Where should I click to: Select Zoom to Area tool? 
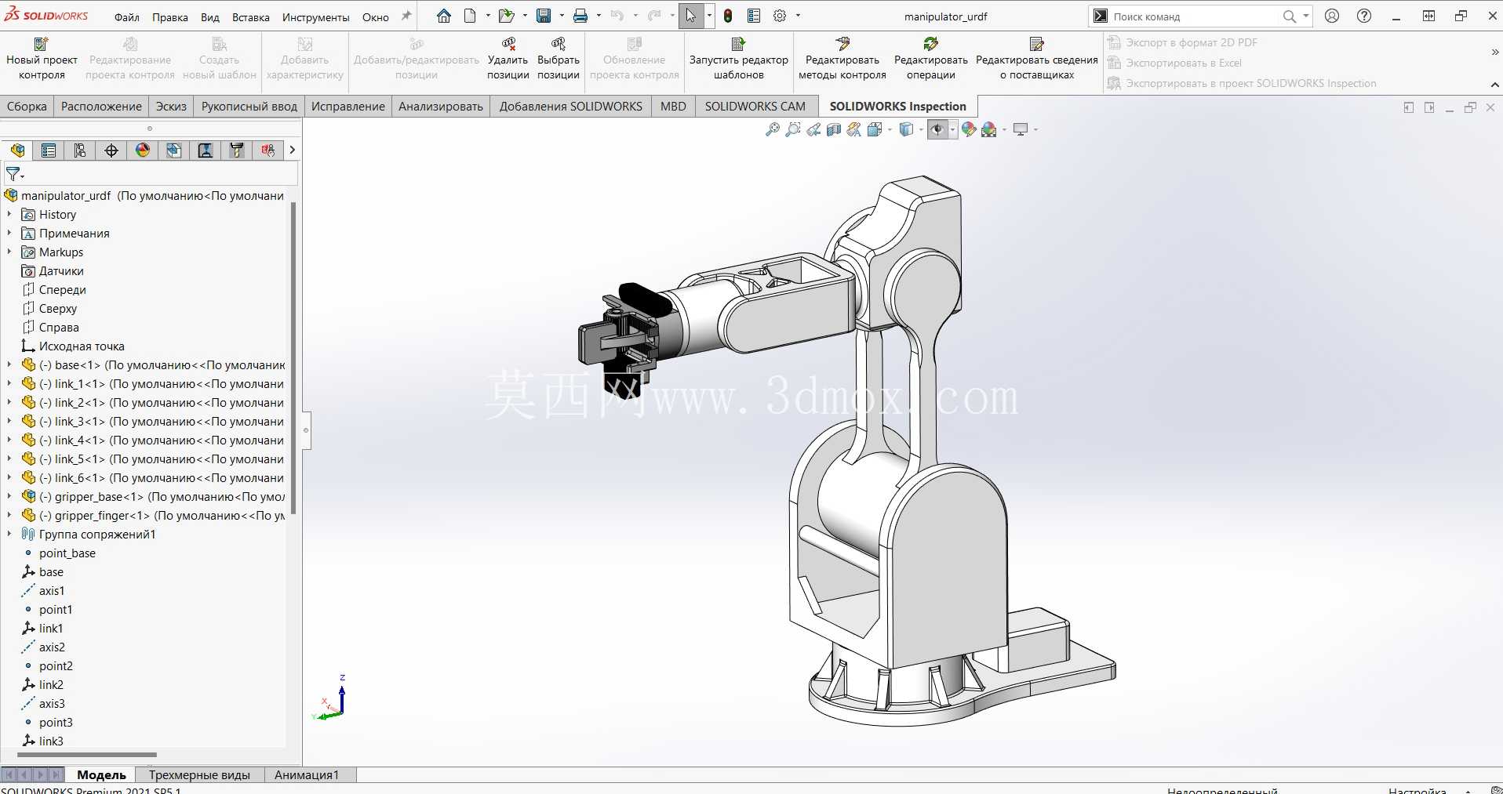pyautogui.click(x=793, y=129)
